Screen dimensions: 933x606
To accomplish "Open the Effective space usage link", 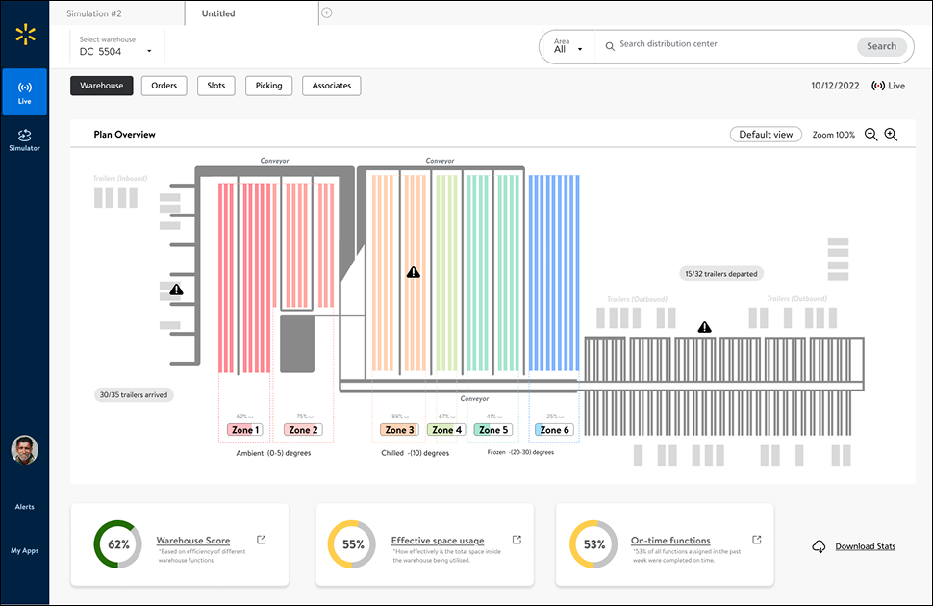I will (438, 541).
